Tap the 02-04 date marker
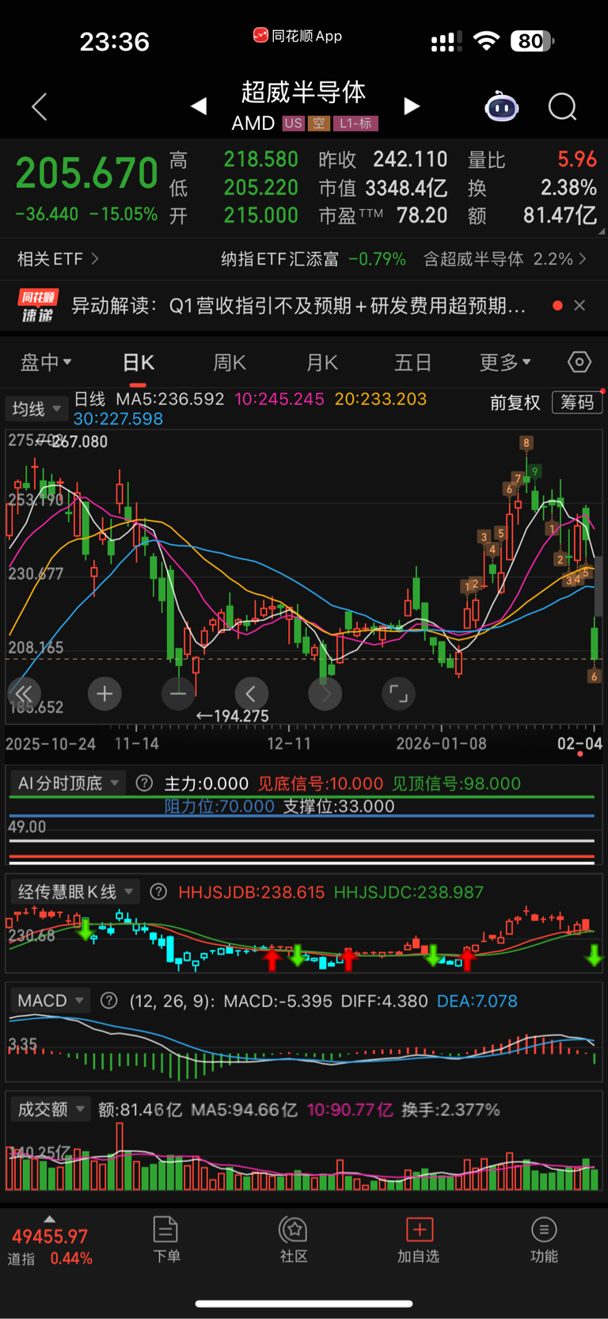The height and width of the screenshot is (1319, 608). pos(579,743)
